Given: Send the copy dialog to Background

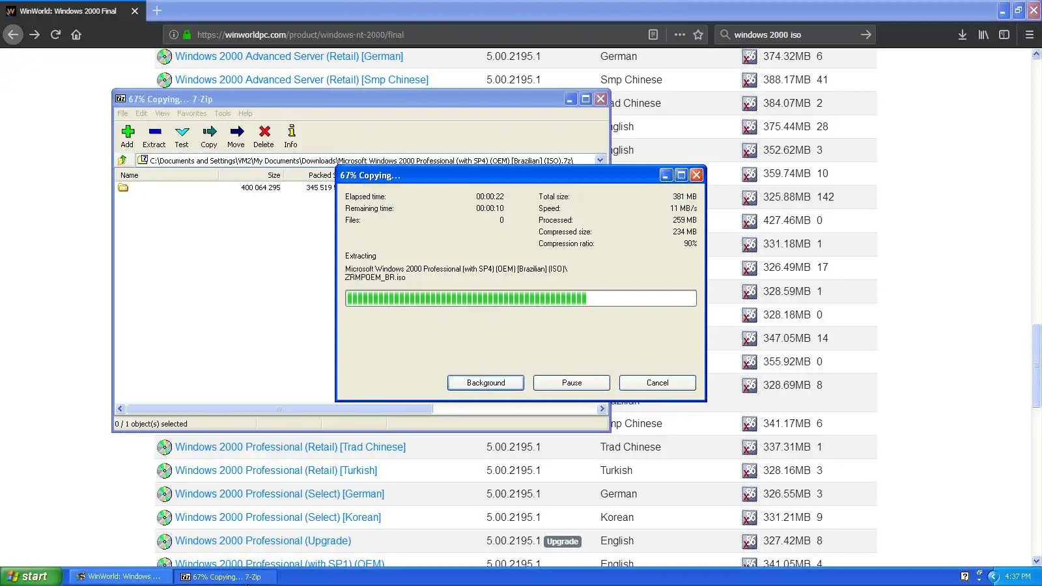Looking at the screenshot, I should point(486,383).
